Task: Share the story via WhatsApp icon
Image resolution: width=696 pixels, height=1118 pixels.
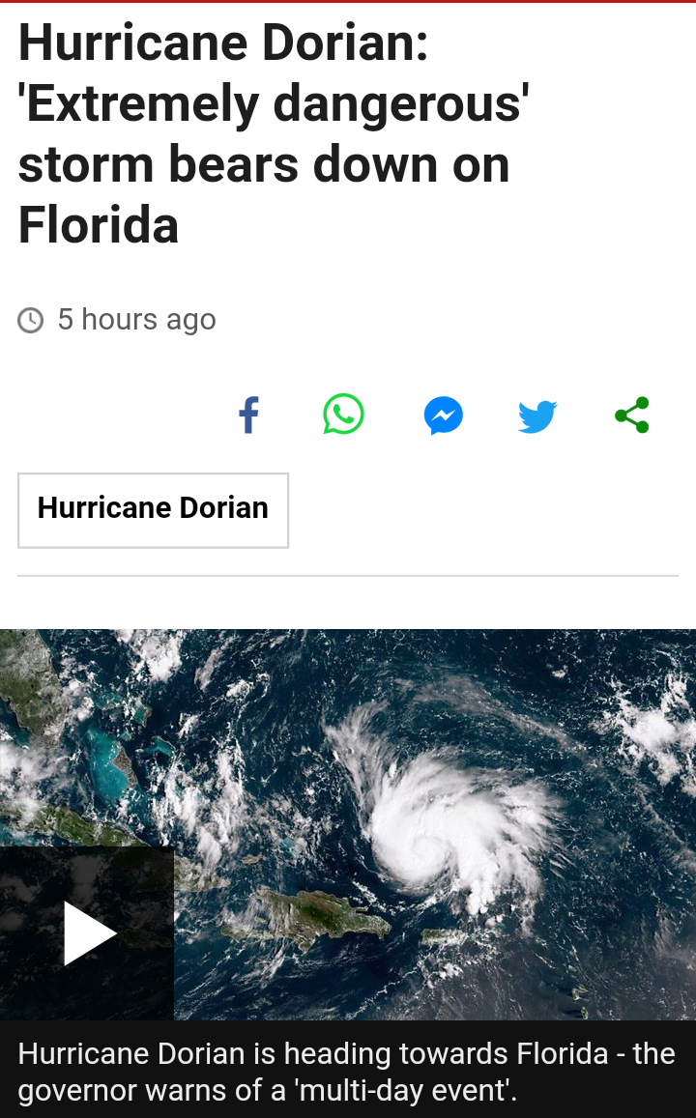Action: tap(344, 415)
